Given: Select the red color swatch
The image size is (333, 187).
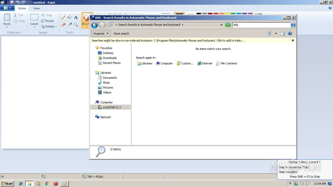Looking at the screenshot, I should pyautogui.click(x=216, y=14).
